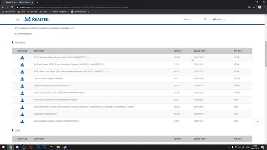
Task: Switch ENG keyboard language in tray
Action: point(248,147)
